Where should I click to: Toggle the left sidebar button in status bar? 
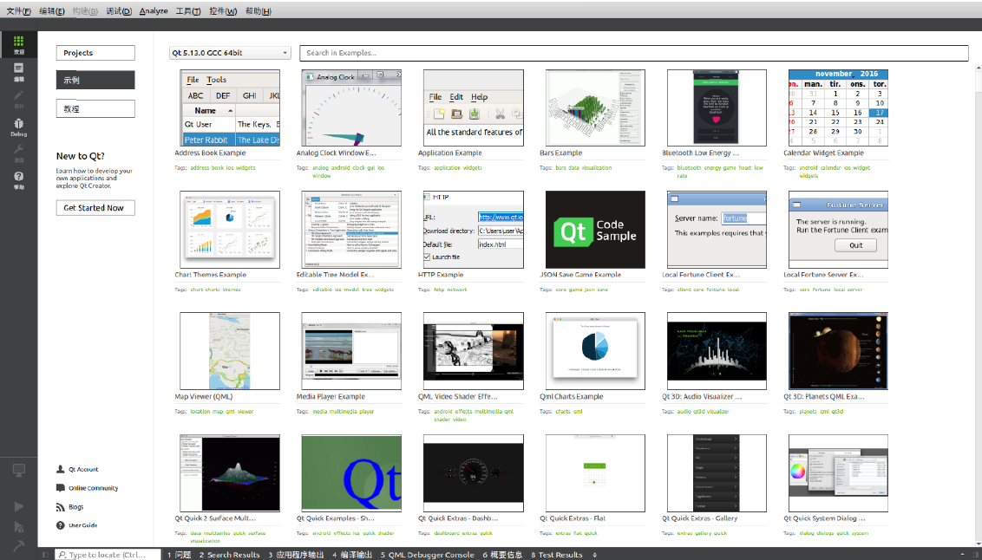tap(45, 555)
